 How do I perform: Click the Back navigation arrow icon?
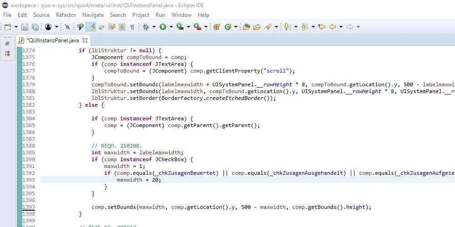(333, 27)
